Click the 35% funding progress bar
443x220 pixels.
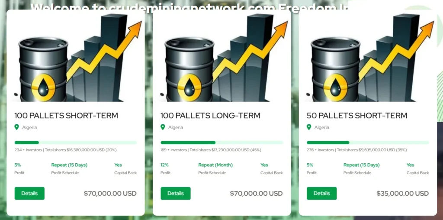click(x=368, y=142)
